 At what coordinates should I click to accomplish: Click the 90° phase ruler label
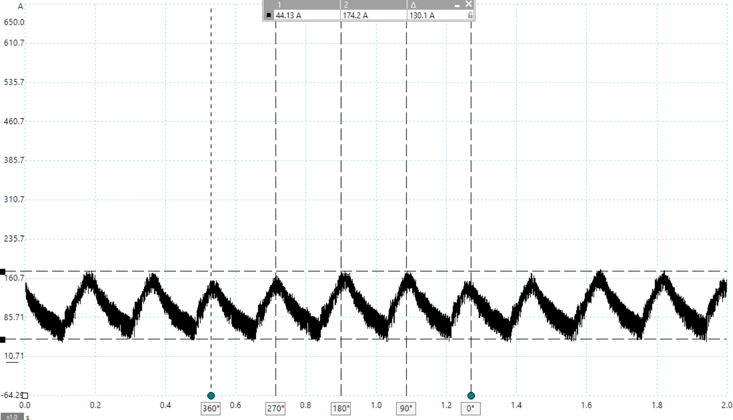pos(406,409)
